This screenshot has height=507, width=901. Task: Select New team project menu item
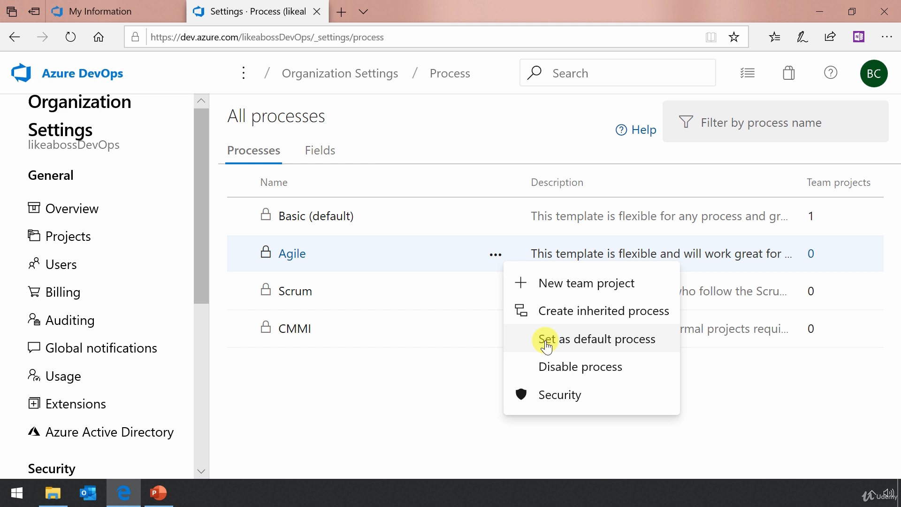pyautogui.click(x=592, y=283)
